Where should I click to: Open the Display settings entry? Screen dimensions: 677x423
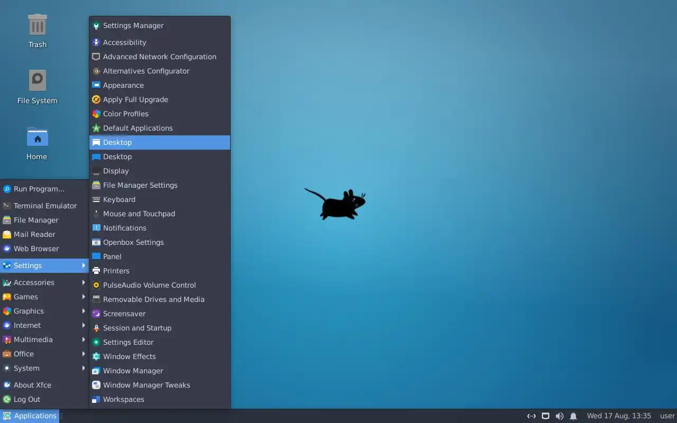pyautogui.click(x=160, y=171)
